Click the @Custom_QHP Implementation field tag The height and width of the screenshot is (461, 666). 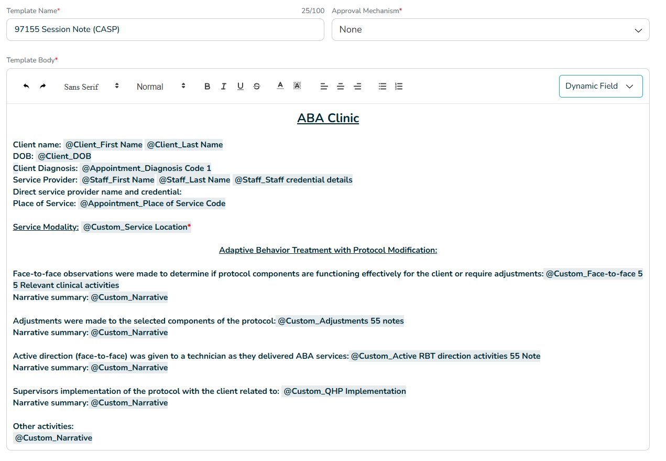pos(344,391)
